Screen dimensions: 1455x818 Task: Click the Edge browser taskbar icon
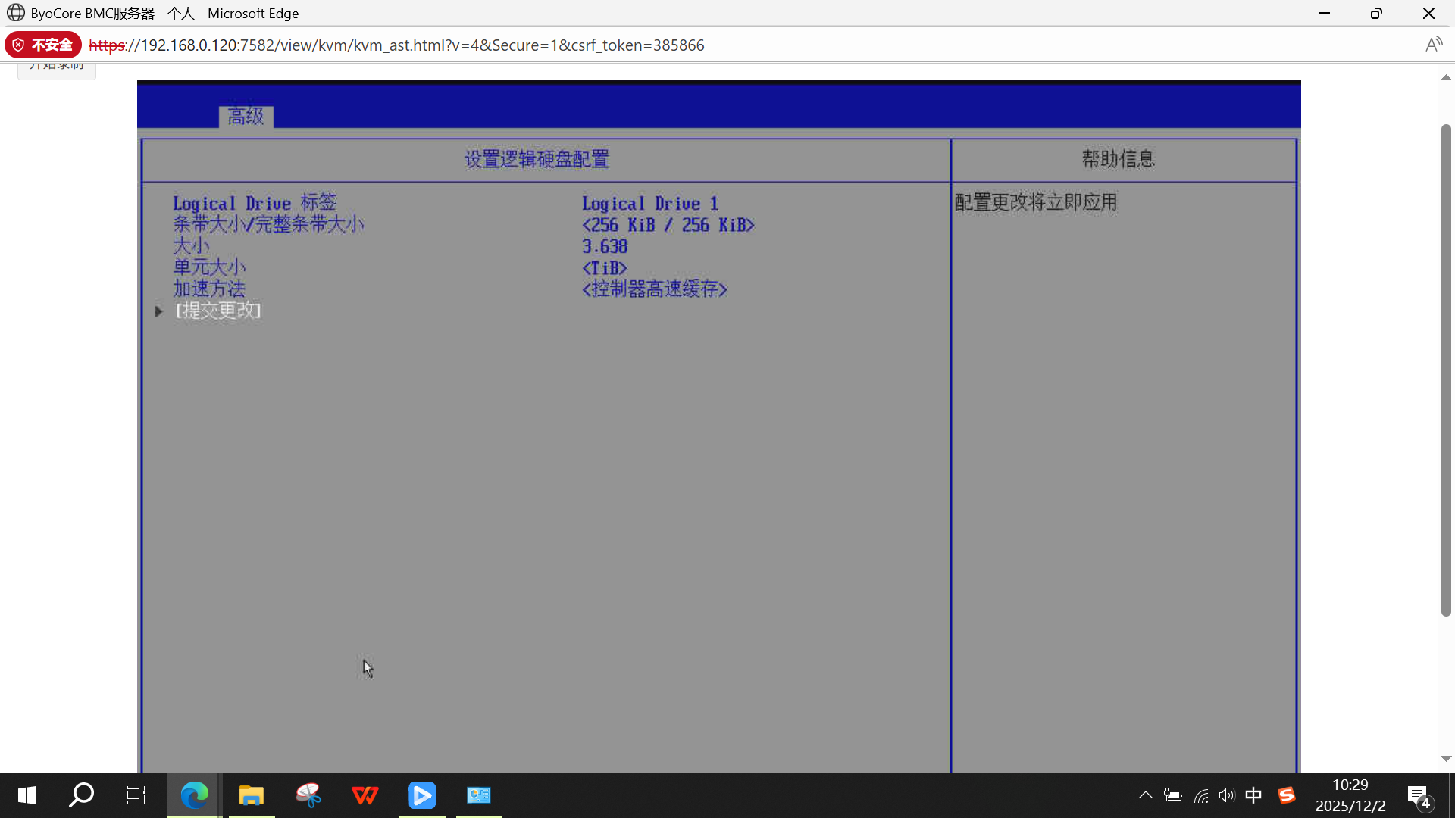pyautogui.click(x=194, y=795)
